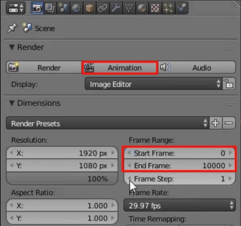Open the Constraints chain-link tab
Image resolution: width=241 pixels, height=226 pixels.
point(103,8)
